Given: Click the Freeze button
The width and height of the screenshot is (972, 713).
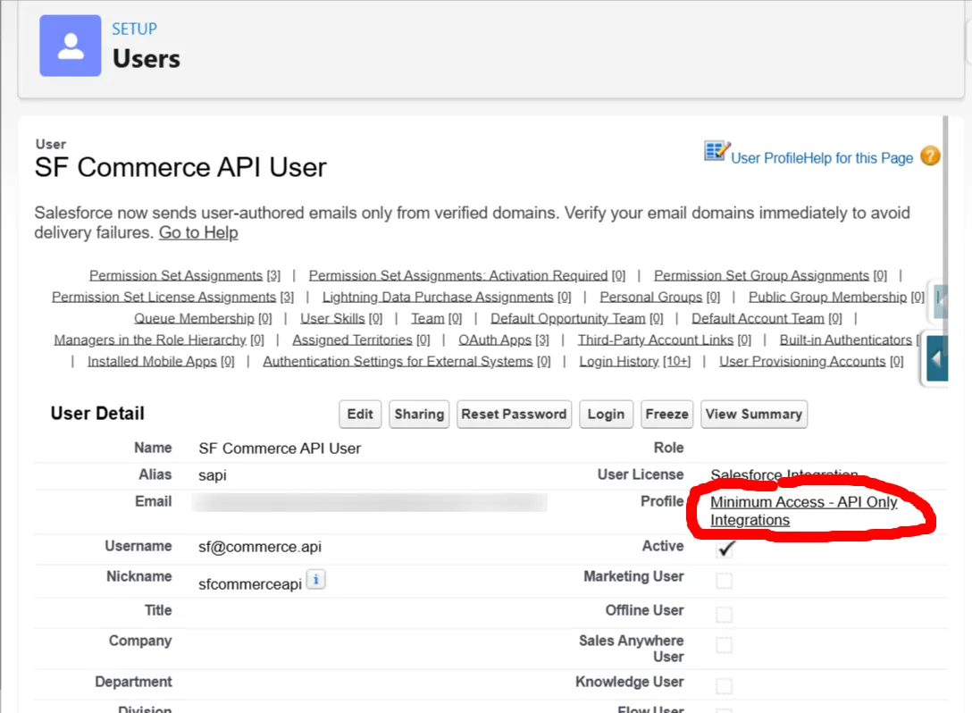Looking at the screenshot, I should 667,415.
